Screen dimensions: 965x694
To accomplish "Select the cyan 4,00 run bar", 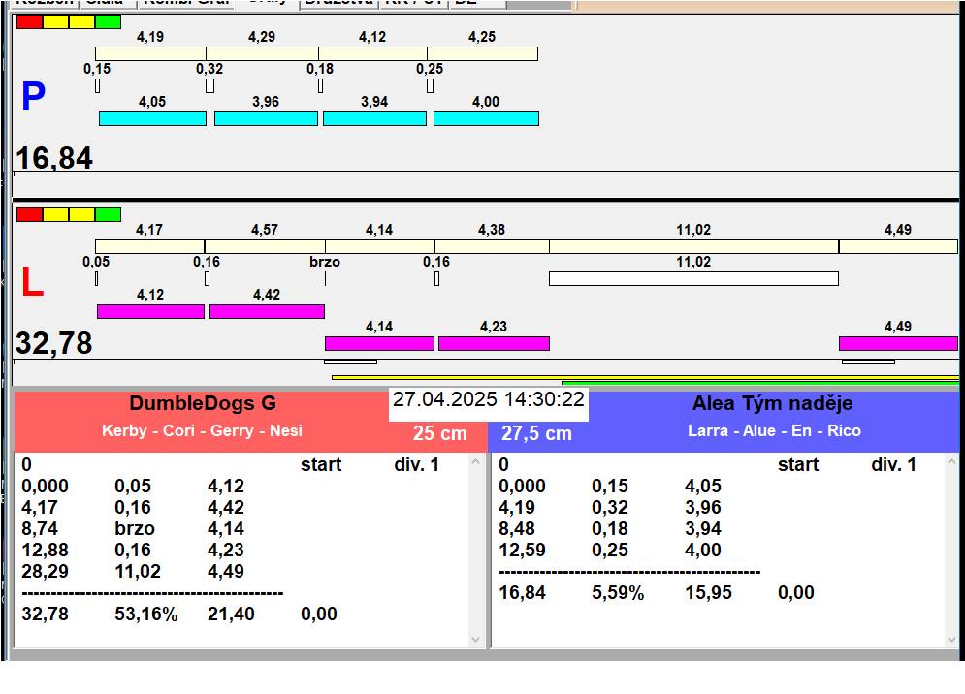I will click(485, 118).
